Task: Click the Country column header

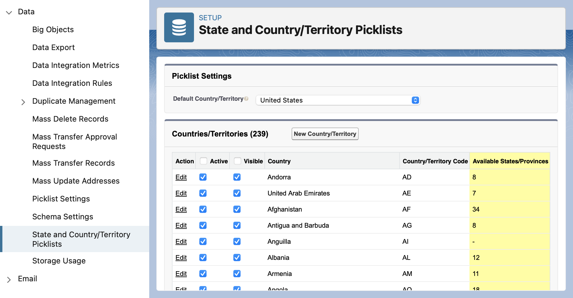Action: click(279, 161)
